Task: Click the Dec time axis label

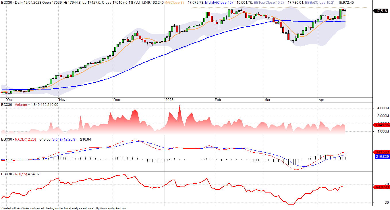Action: coord(117,100)
